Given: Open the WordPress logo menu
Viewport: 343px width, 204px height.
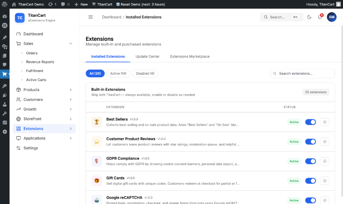Looking at the screenshot, I should 5,4.
